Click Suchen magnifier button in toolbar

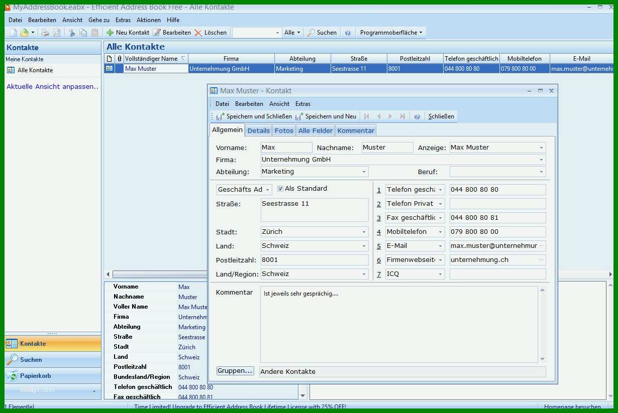pyautogui.click(x=322, y=33)
